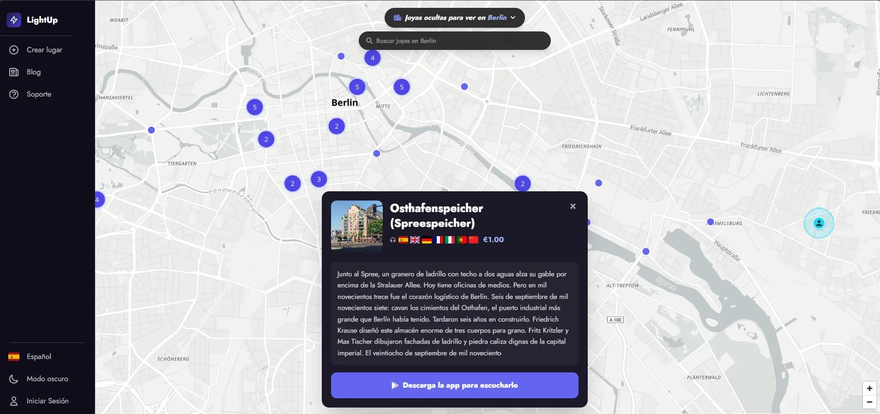The height and width of the screenshot is (414, 880).
Task: Go to the Blog section
Action: click(x=25, y=72)
